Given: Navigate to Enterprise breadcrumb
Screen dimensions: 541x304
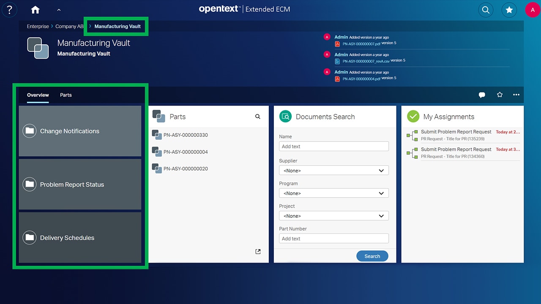Looking at the screenshot, I should coord(38,26).
